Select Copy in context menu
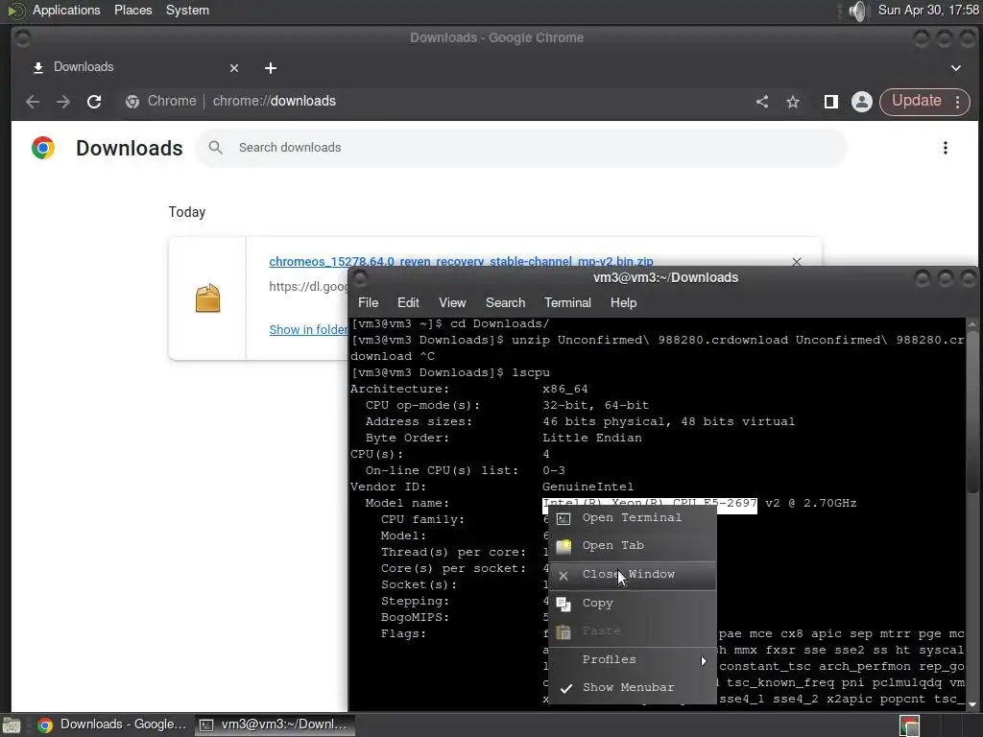This screenshot has height=737, width=983. [633, 604]
